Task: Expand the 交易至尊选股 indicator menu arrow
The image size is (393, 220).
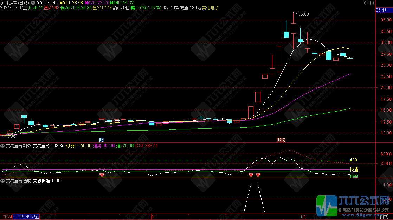Action: [3, 181]
